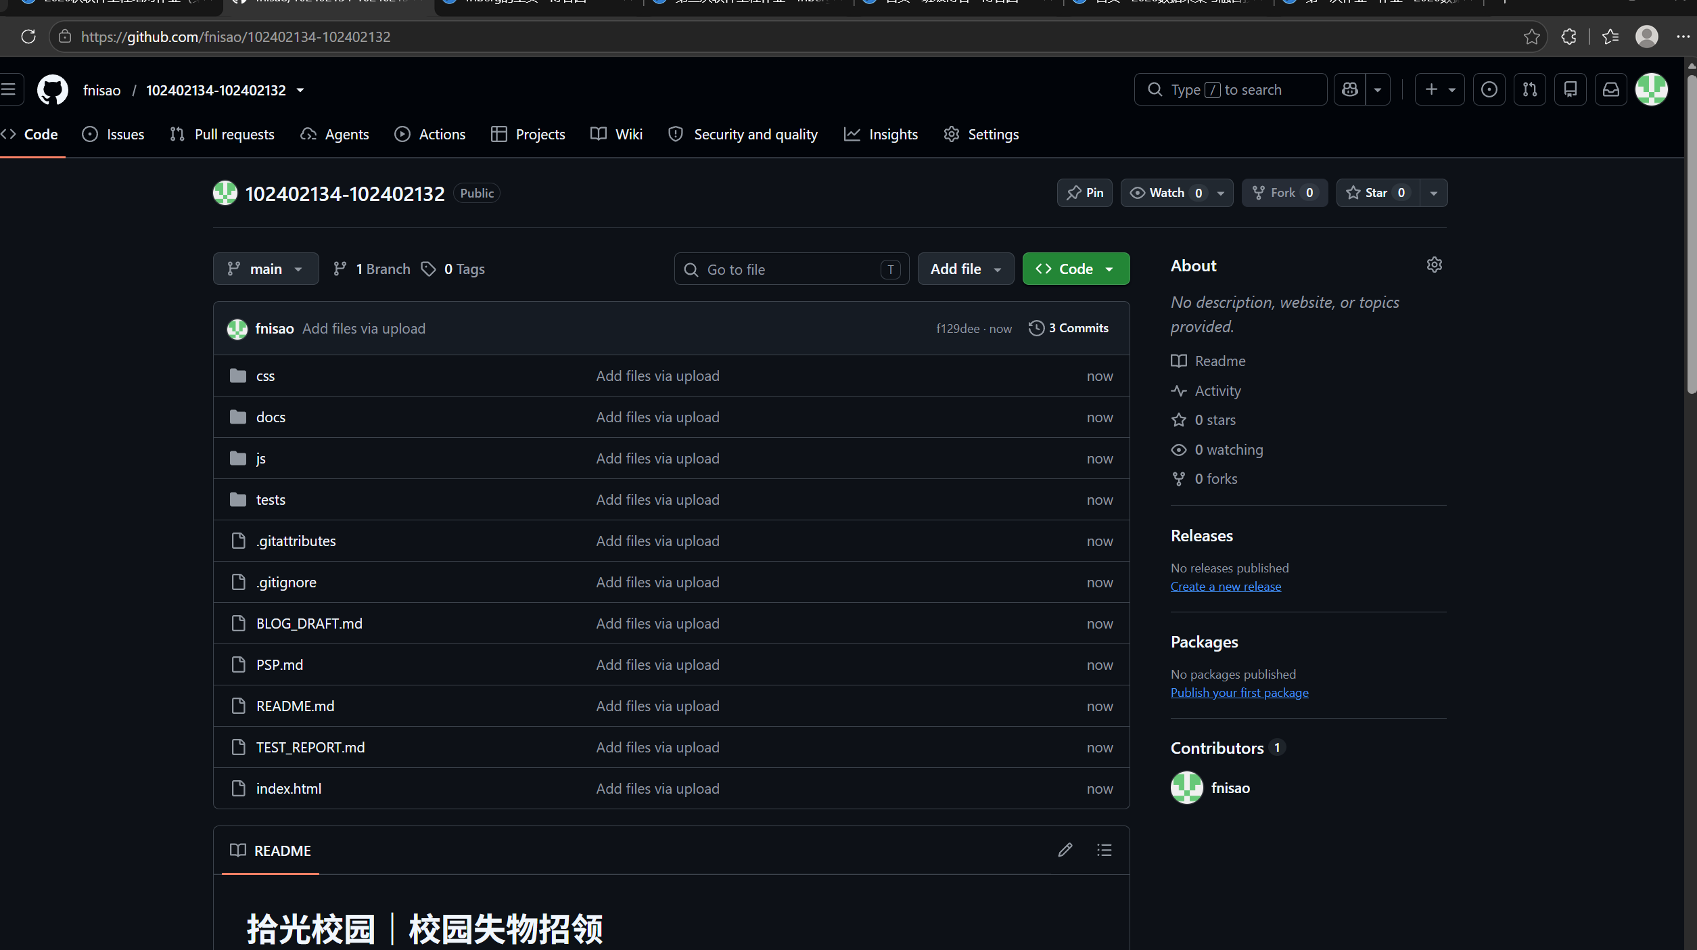Open browser favorites list icon
Screen dimensions: 1697x950
1610,37
